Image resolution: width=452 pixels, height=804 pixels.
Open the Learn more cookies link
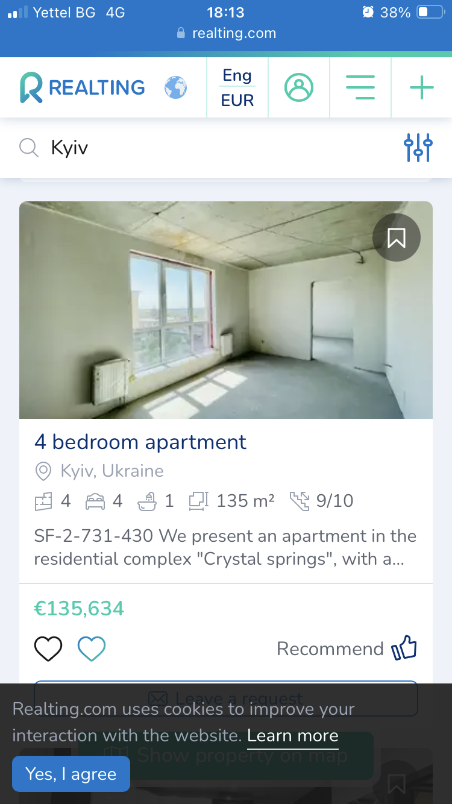(293, 736)
